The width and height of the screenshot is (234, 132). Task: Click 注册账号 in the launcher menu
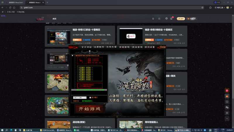coord(99,47)
